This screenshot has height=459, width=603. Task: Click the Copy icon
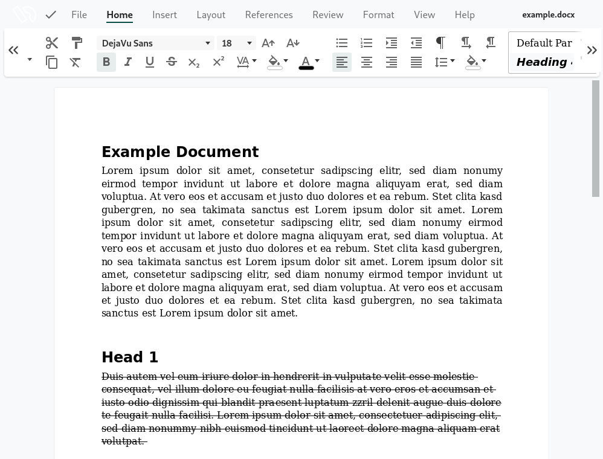[52, 62]
